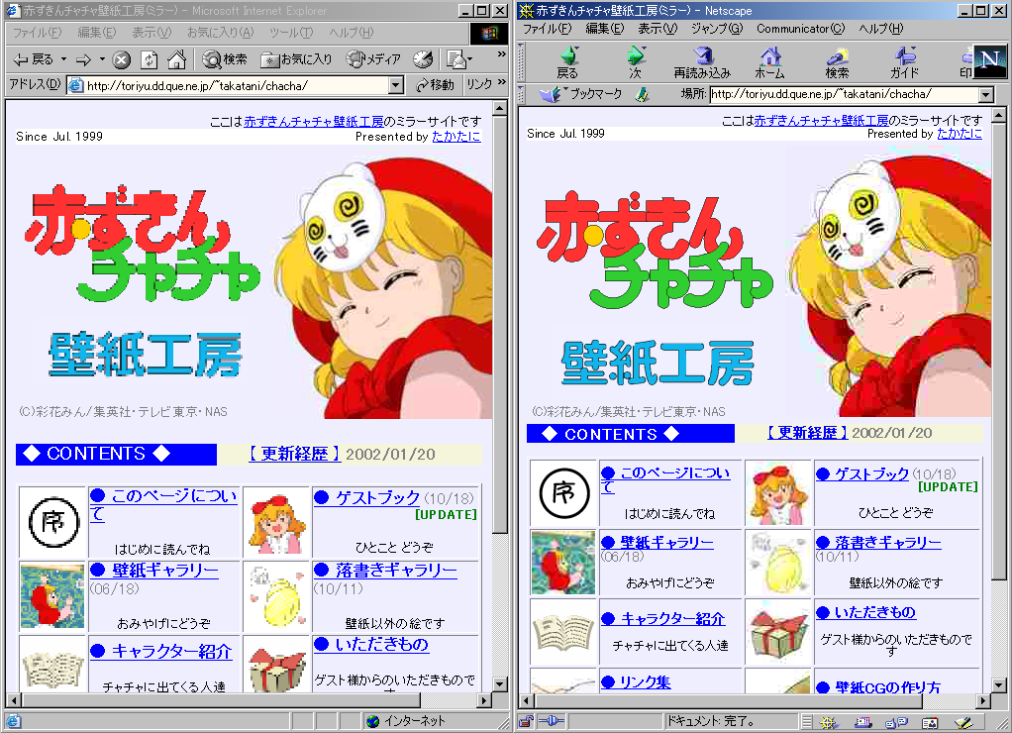1012x733 pixels.
Task: Click the 次 forward button in Netscape
Action: 635,62
